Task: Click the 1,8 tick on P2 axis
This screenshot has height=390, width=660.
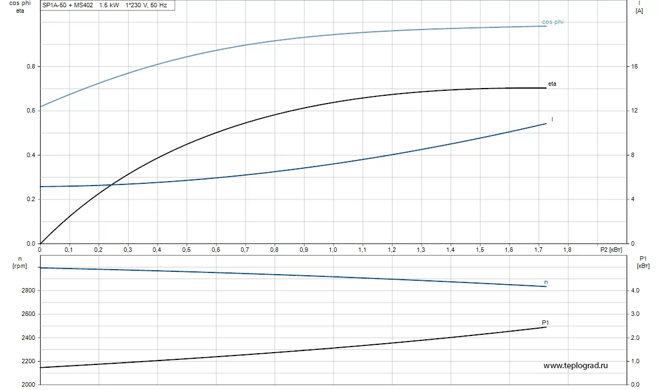Action: click(567, 250)
